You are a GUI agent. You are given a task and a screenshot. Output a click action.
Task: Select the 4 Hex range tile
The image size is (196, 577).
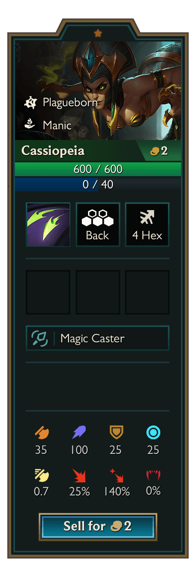tap(147, 225)
